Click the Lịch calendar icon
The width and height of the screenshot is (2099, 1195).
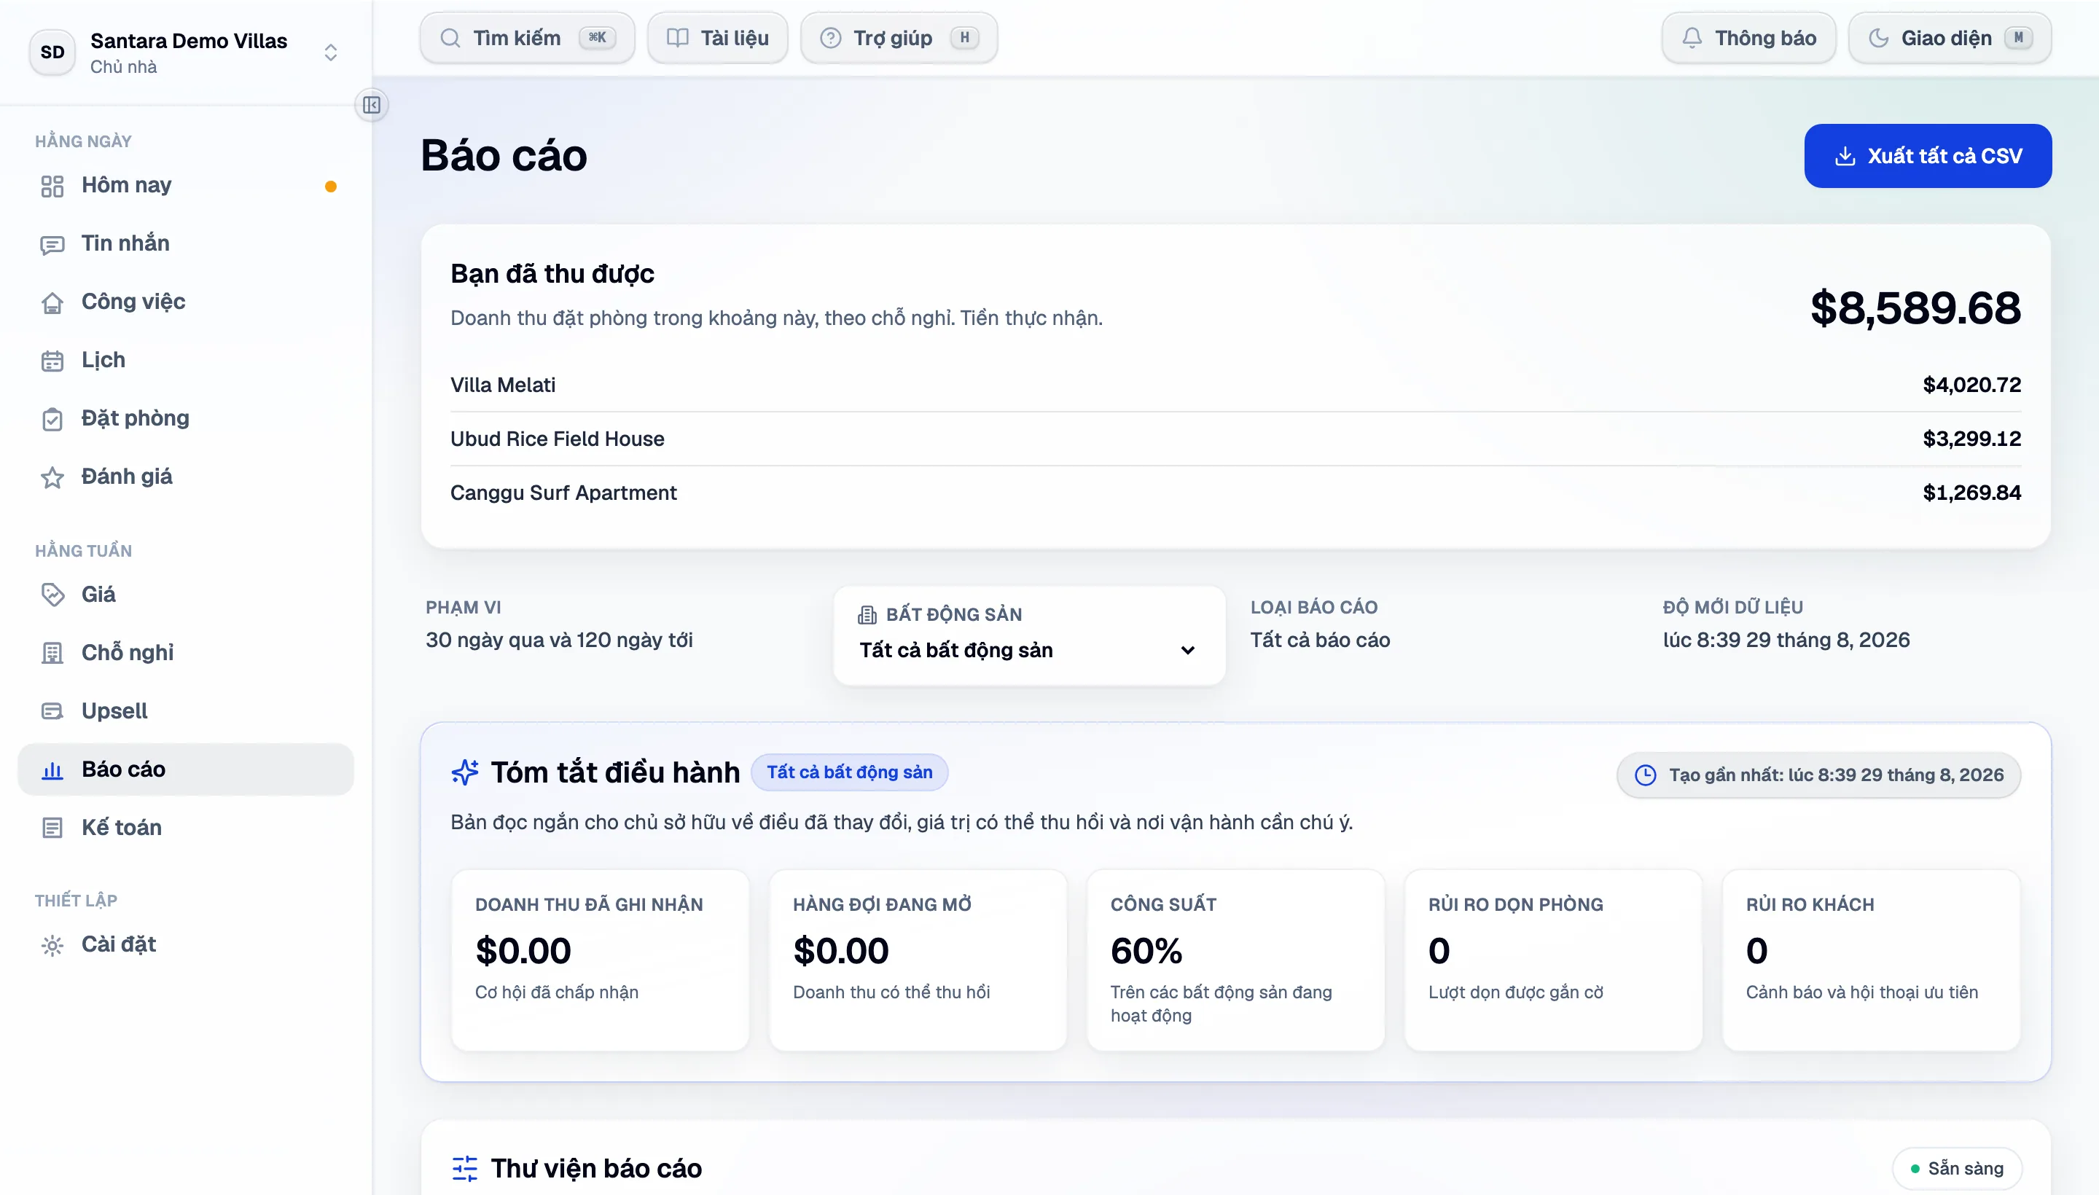(52, 361)
